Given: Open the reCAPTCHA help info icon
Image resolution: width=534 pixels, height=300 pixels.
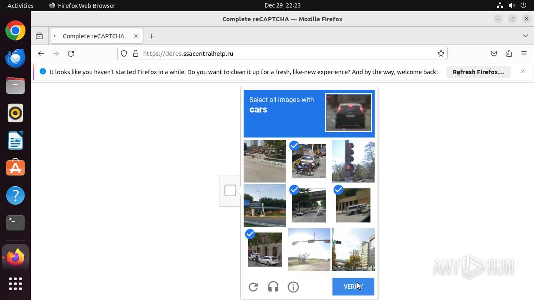Looking at the screenshot, I should pos(293,287).
